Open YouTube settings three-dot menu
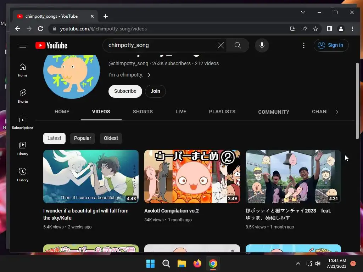 point(304,45)
